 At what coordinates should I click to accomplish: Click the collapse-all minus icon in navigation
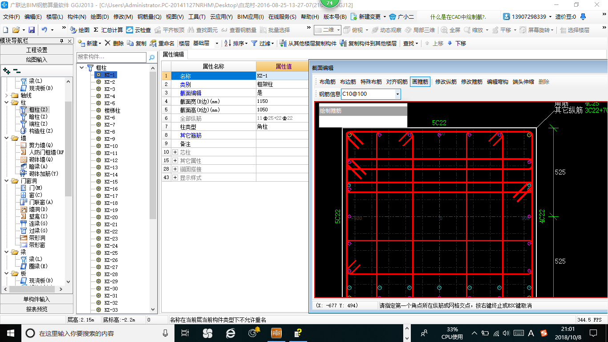point(16,70)
